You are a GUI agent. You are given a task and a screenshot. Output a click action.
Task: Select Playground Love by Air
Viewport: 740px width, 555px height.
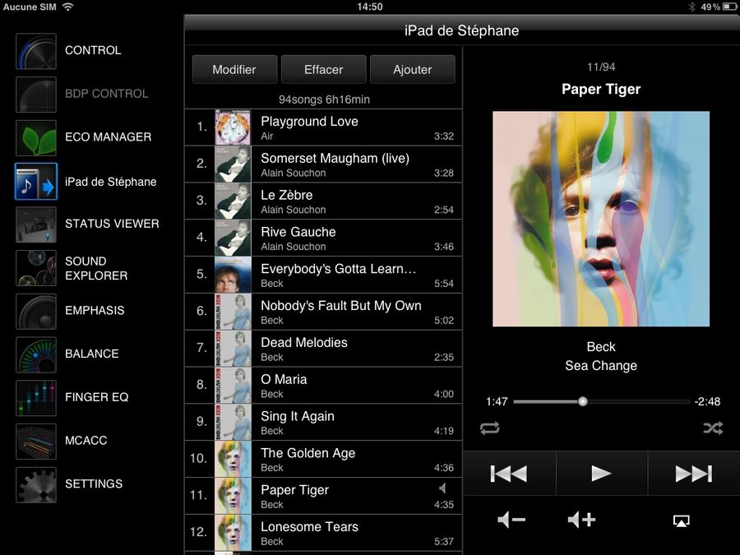coord(323,127)
